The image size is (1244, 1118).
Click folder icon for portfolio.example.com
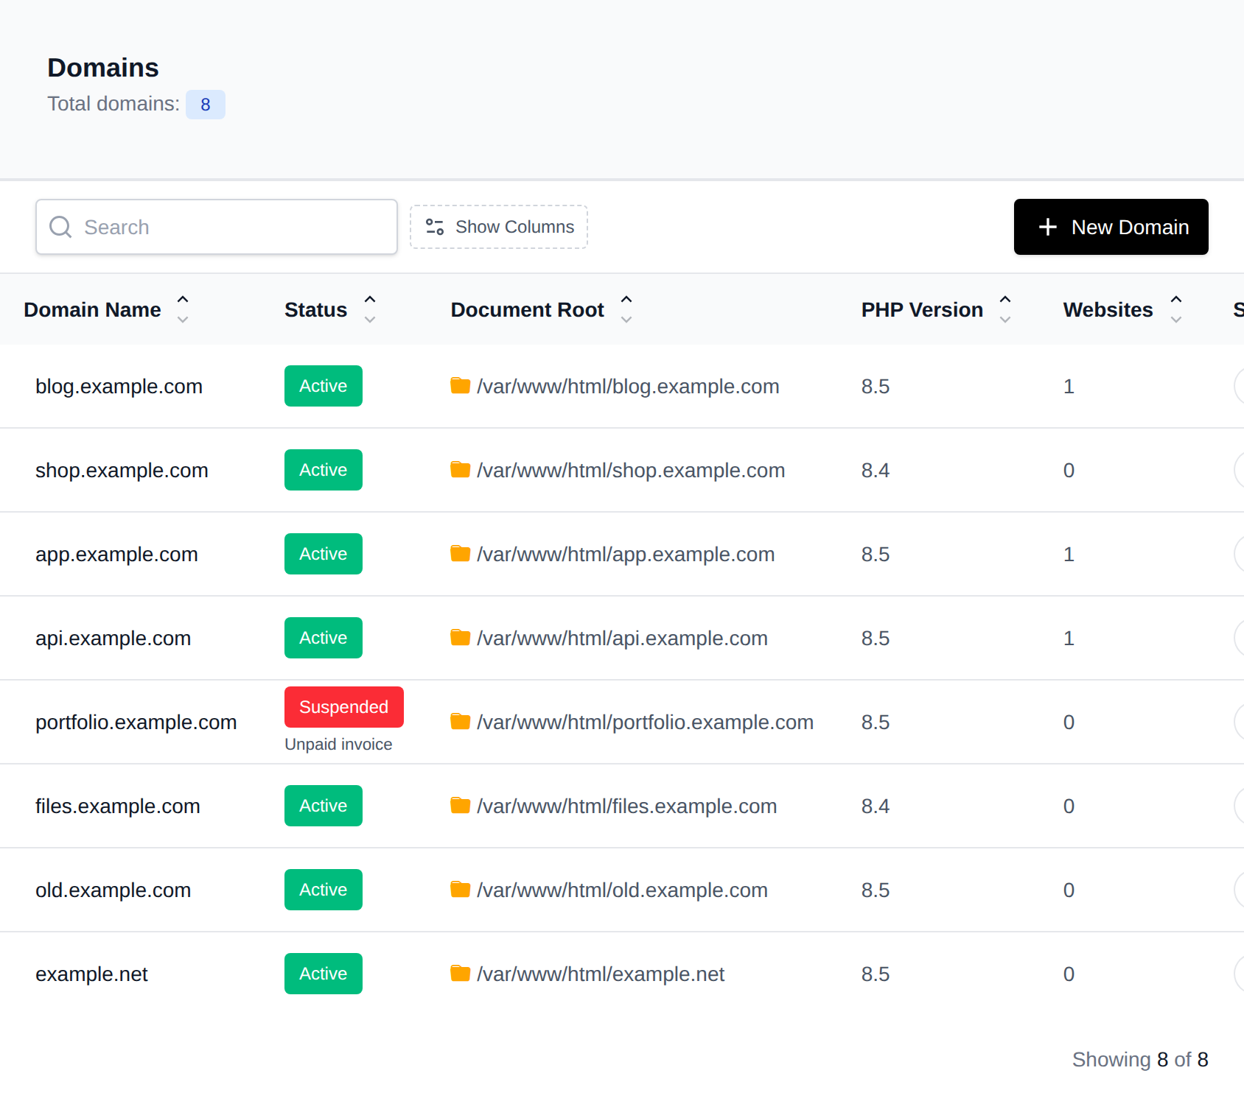(x=461, y=721)
